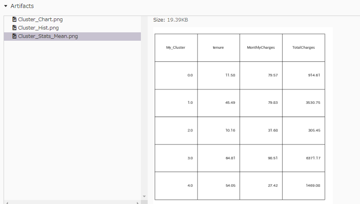Viewport: 360px width, 204px height.
Task: Collapse the Artifacts section triangle
Action: point(6,6)
